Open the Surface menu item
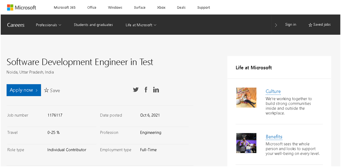 click(140, 7)
